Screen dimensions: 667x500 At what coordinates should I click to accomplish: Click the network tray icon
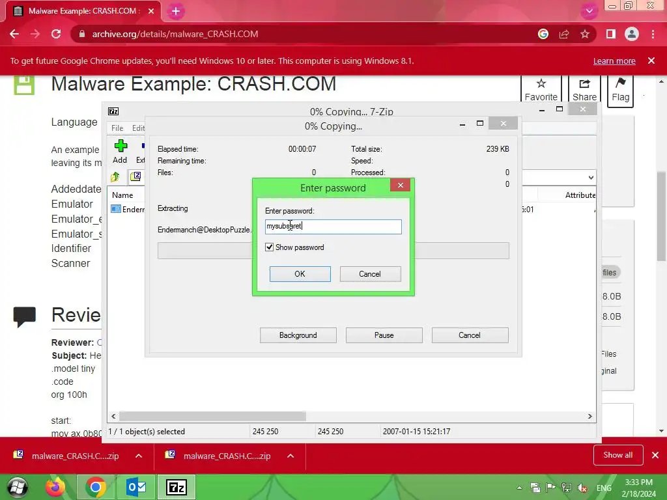click(x=567, y=488)
